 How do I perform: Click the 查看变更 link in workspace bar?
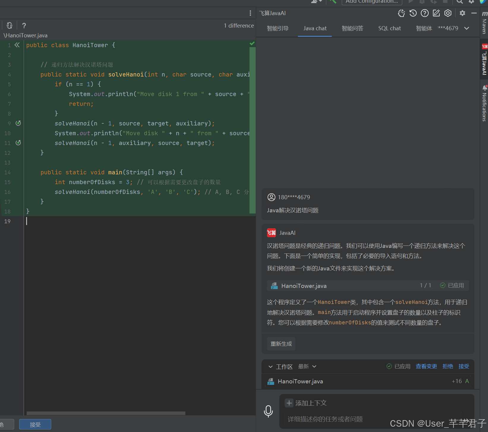[426, 366]
